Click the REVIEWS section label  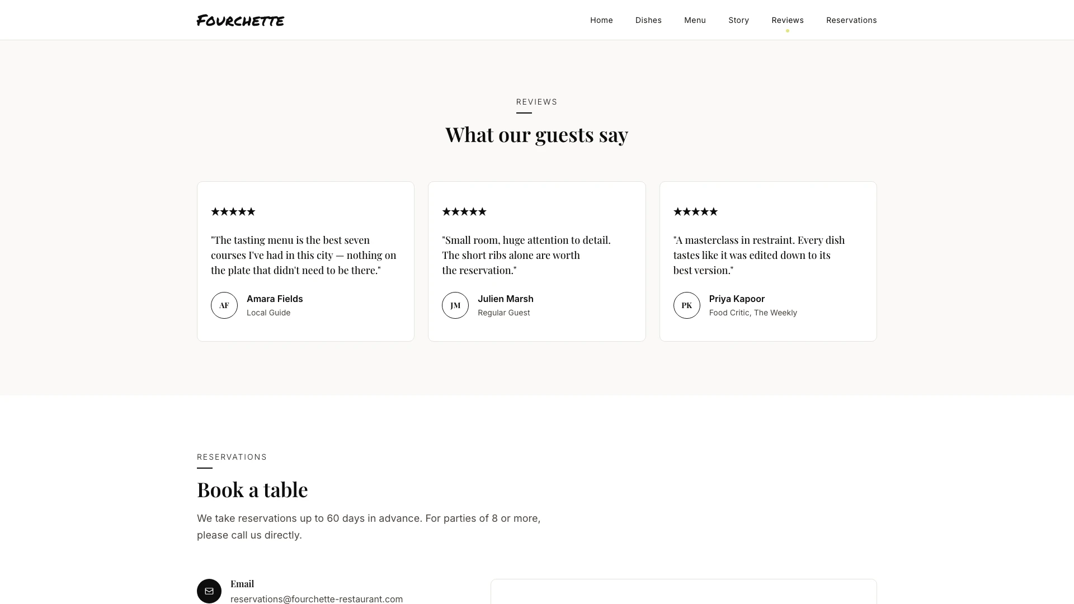536,102
